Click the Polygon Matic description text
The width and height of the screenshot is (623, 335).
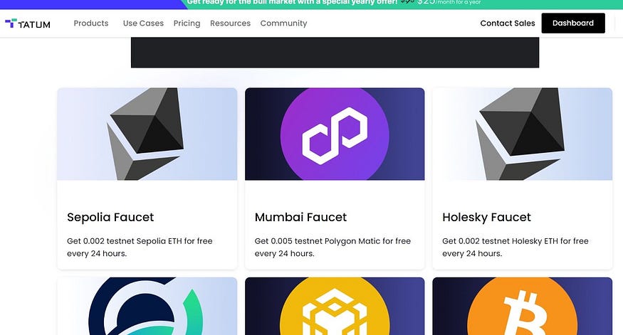pos(333,247)
